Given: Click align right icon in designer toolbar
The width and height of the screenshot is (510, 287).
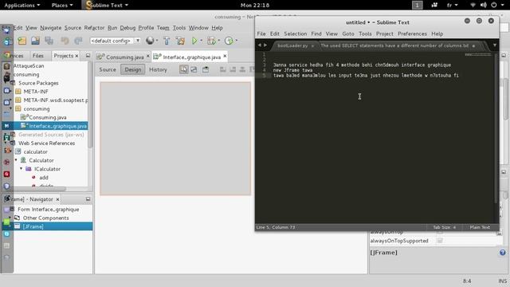Looking at the screenshot, I should click(x=233, y=69).
